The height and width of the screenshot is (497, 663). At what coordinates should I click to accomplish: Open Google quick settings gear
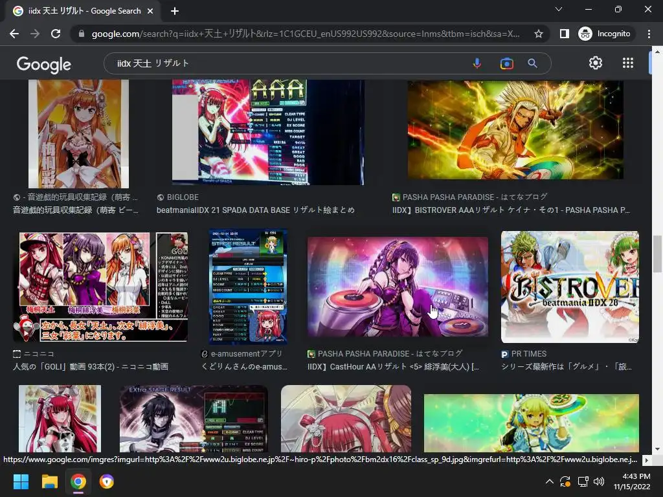(x=596, y=63)
